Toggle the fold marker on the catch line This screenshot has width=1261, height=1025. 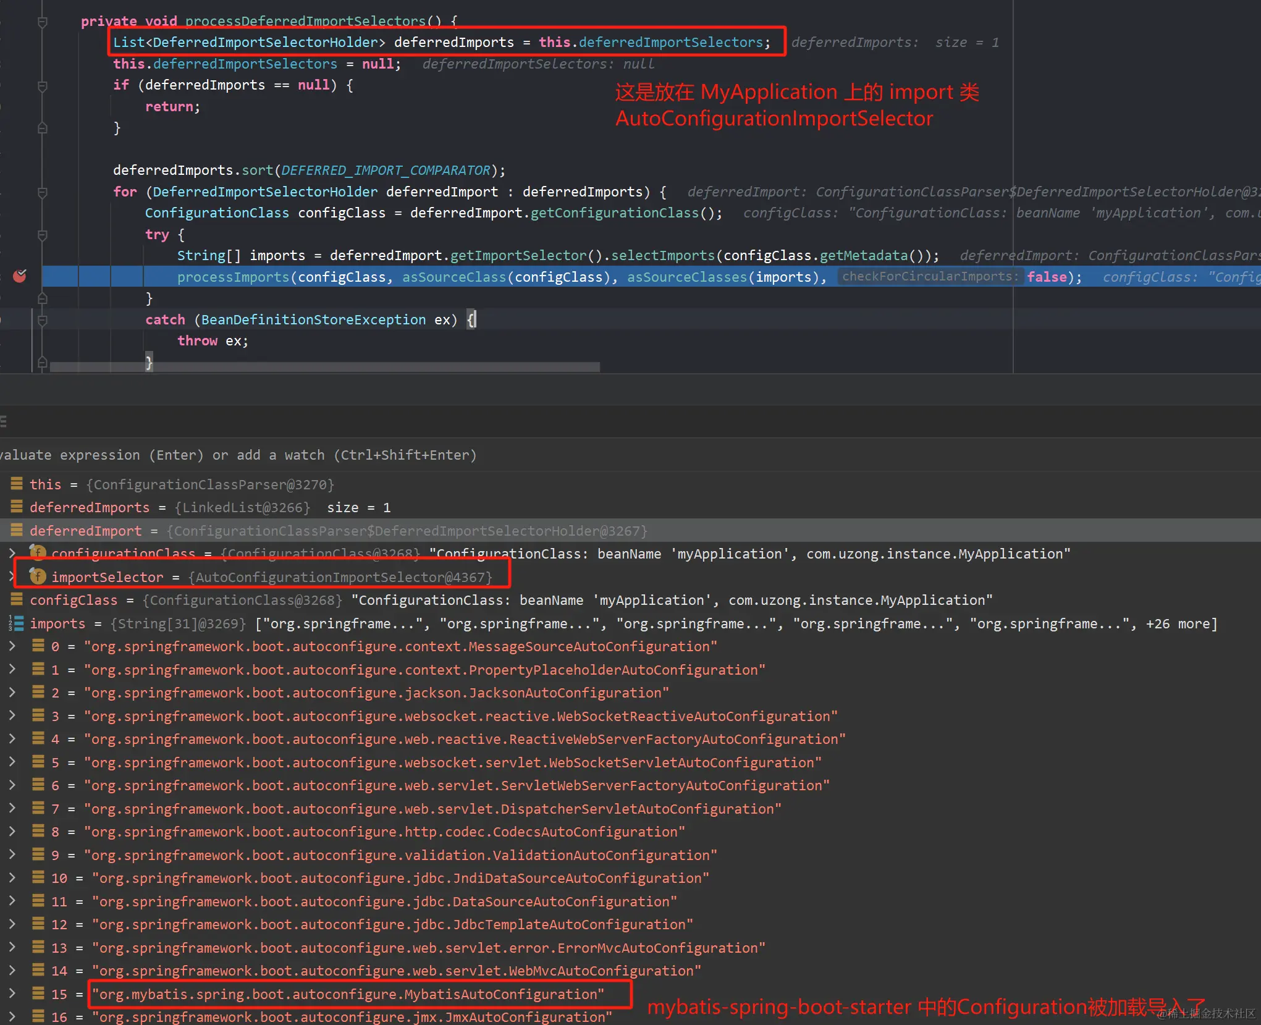point(43,320)
